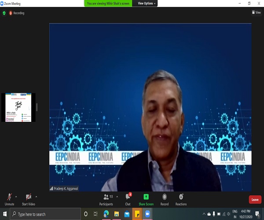Open Microsoft Edge from taskbar
Viewport: 264px width, 220px height.
pyautogui.click(x=106, y=214)
